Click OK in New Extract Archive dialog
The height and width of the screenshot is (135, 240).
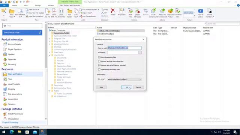[x=127, y=87]
